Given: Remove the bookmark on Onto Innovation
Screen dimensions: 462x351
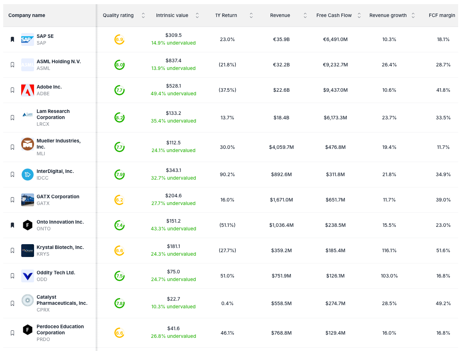Looking at the screenshot, I should point(12,225).
